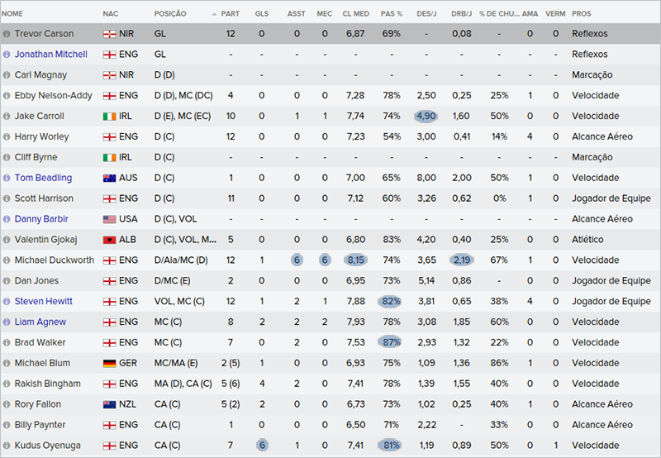Select the CL MED column header

coord(354,14)
